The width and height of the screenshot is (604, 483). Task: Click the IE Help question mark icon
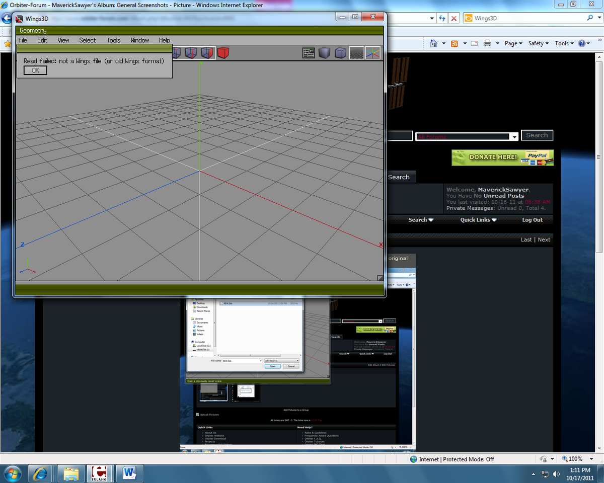coord(582,43)
